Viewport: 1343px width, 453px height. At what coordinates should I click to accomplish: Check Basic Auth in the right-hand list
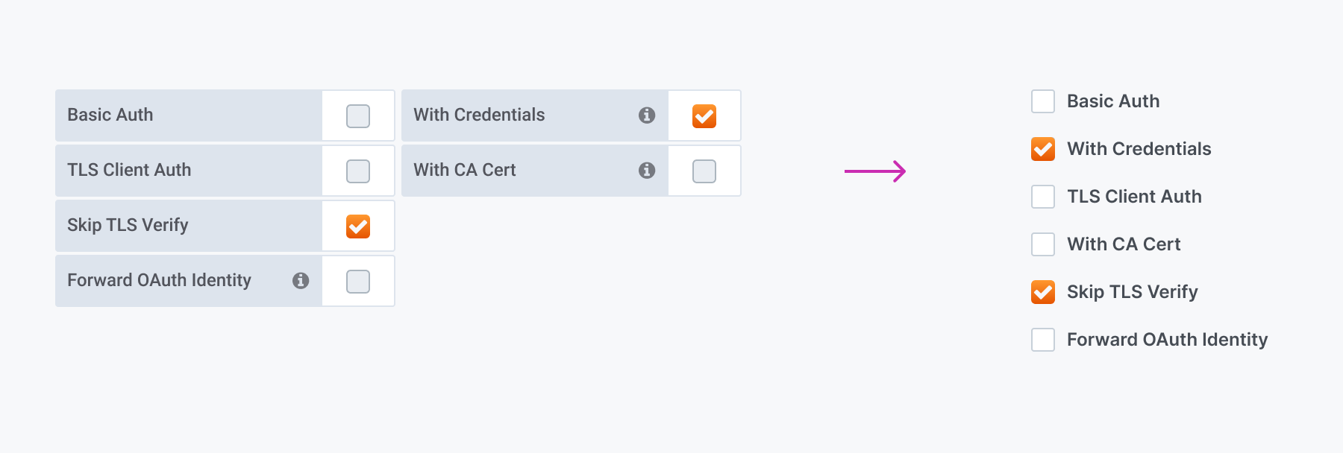coord(1042,101)
